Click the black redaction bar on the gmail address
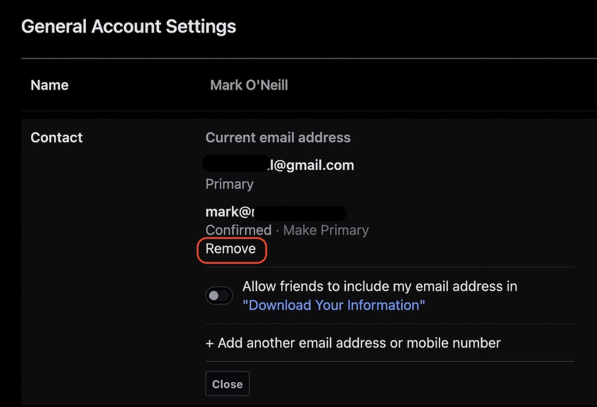This screenshot has width=597, height=407. pos(236,163)
